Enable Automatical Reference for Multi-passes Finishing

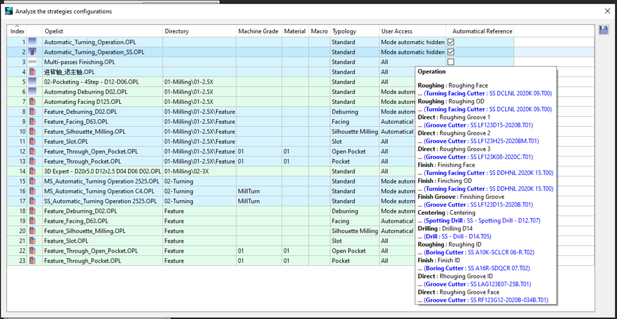(451, 62)
